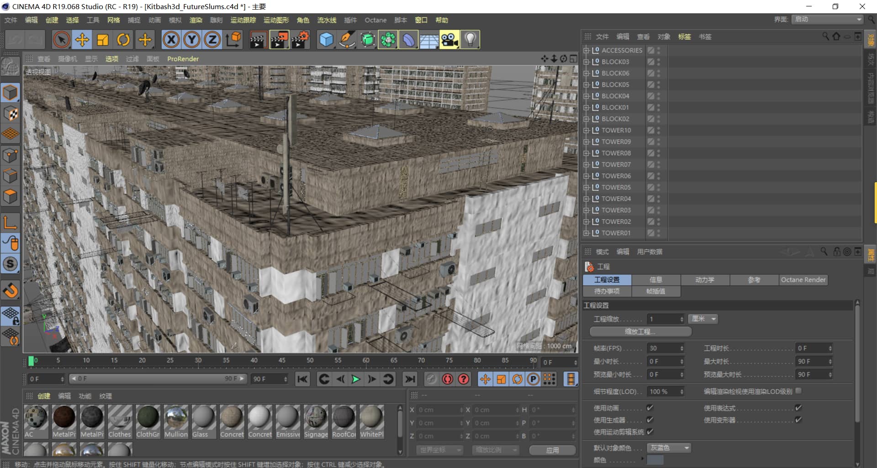The height and width of the screenshot is (468, 877).
Task: Switch to Model mode in left sidebar
Action: [10, 93]
